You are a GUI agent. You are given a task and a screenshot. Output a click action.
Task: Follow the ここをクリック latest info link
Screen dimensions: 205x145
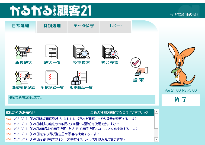139,113
